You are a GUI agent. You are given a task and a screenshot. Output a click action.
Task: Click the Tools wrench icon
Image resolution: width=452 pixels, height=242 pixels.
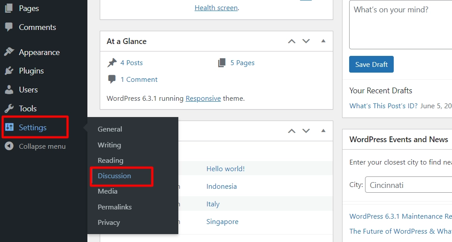click(9, 108)
